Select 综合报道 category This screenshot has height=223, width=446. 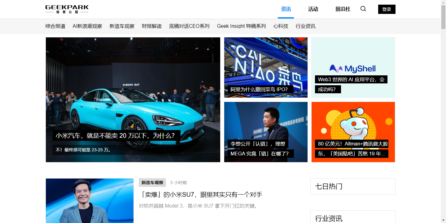pyautogui.click(x=55, y=26)
